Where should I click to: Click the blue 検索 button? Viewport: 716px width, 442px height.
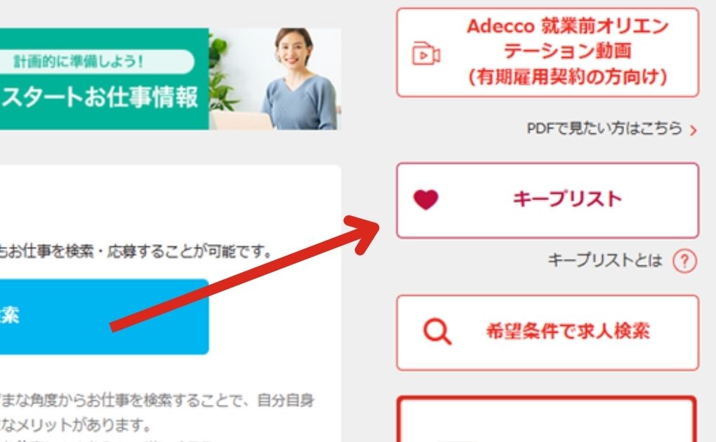point(104,316)
